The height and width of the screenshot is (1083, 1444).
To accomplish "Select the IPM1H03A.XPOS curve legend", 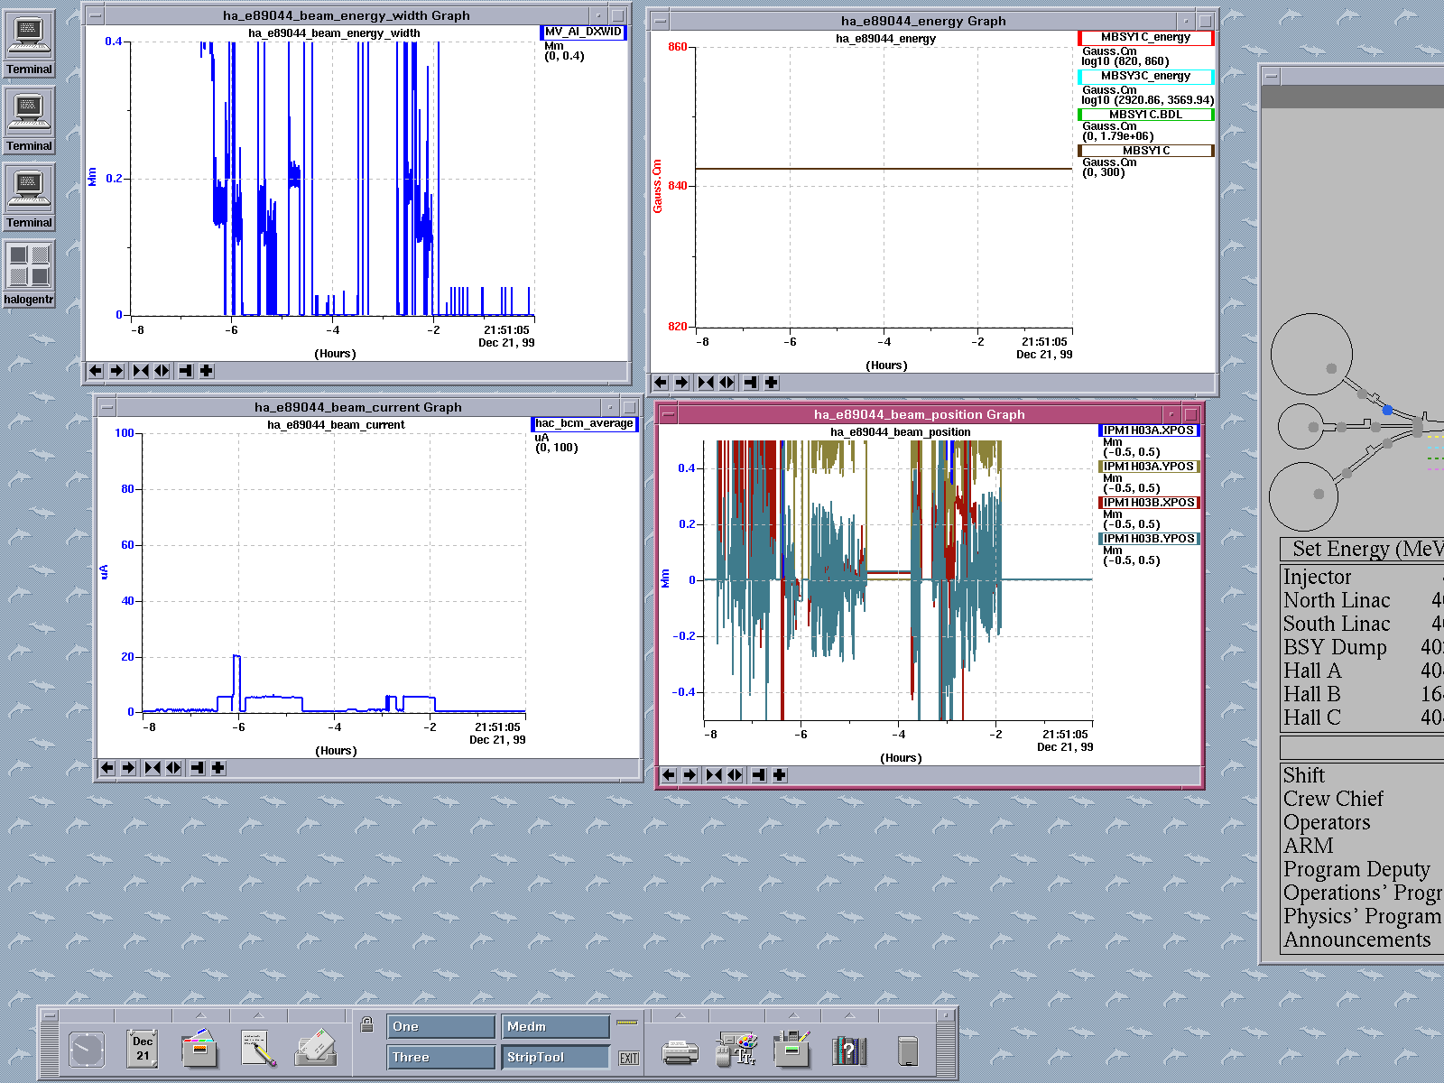I will pyautogui.click(x=1148, y=430).
